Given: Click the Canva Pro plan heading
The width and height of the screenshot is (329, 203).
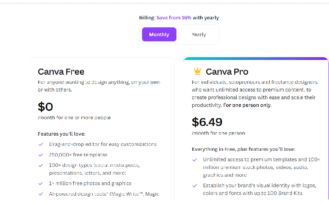Looking at the screenshot, I should 227,72.
